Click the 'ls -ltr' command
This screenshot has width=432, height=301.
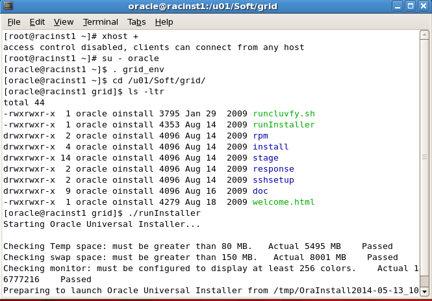[146, 92]
